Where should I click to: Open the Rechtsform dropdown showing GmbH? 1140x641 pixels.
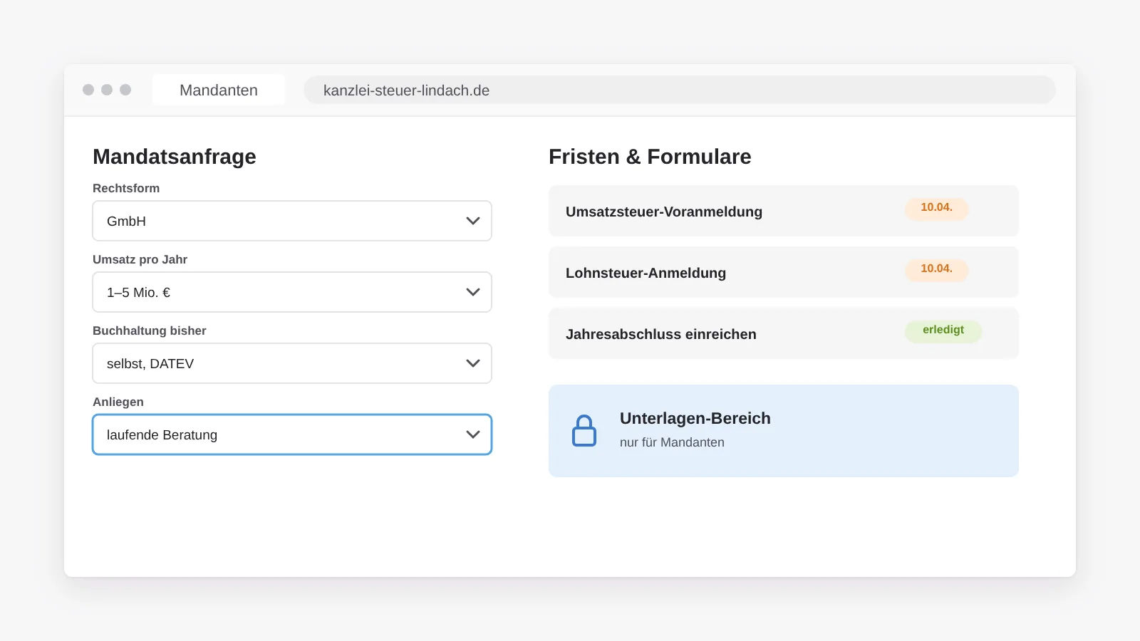click(x=292, y=221)
